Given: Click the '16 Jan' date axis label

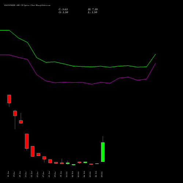Looking at the screenshot, I should [8, 174].
